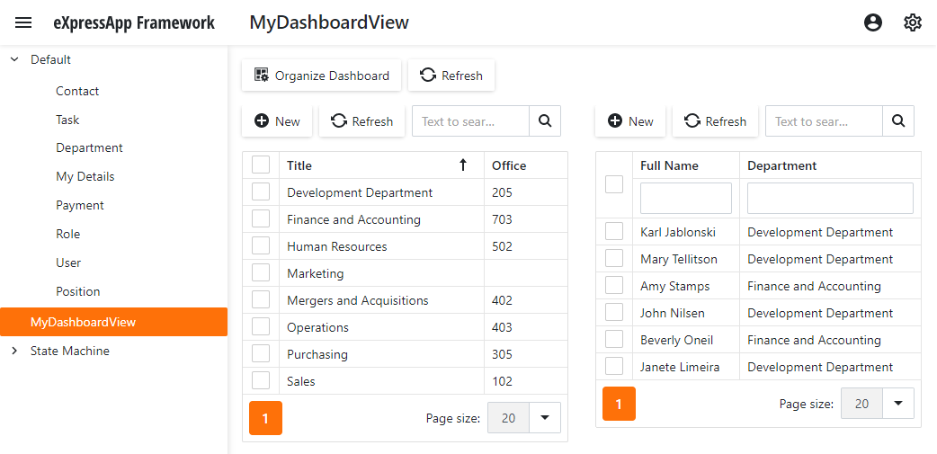Viewport: 937px width, 454px height.
Task: Click Refresh in the contacts grid
Action: [715, 121]
